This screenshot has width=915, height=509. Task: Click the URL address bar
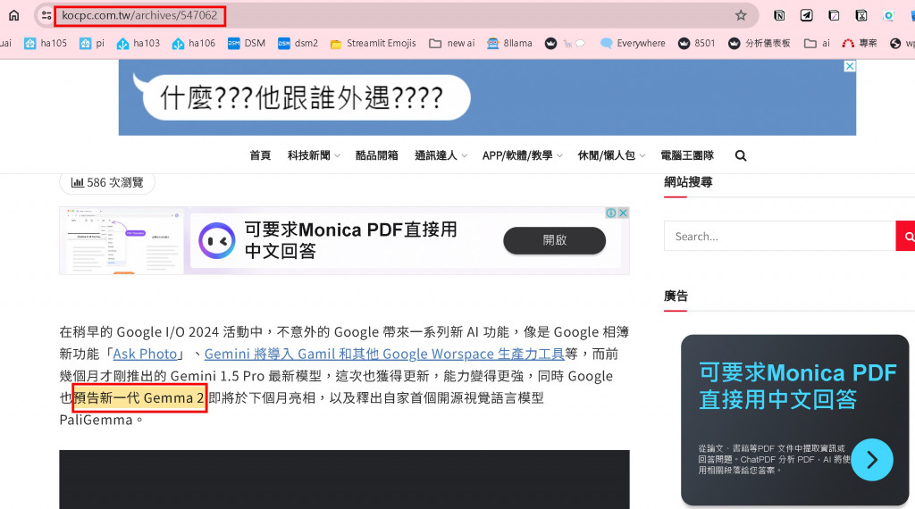pyautogui.click(x=394, y=15)
